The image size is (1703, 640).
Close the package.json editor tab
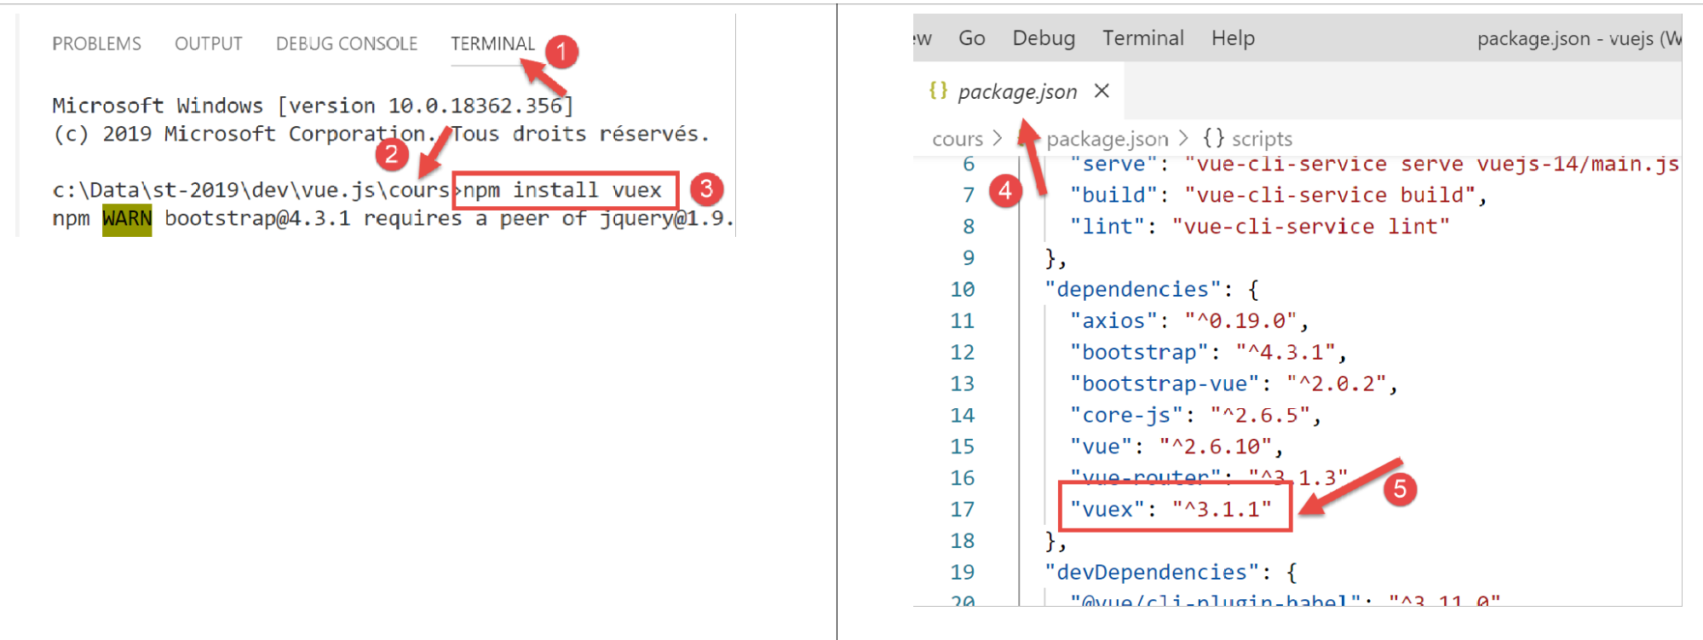1102,91
